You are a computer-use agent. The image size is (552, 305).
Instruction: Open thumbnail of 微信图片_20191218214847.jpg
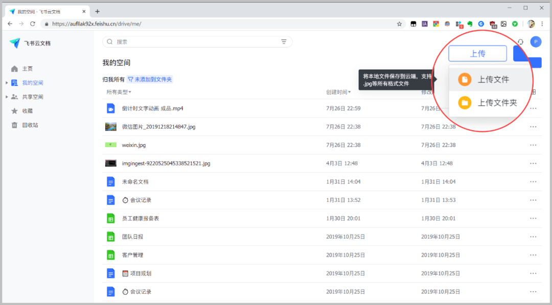tap(111, 127)
